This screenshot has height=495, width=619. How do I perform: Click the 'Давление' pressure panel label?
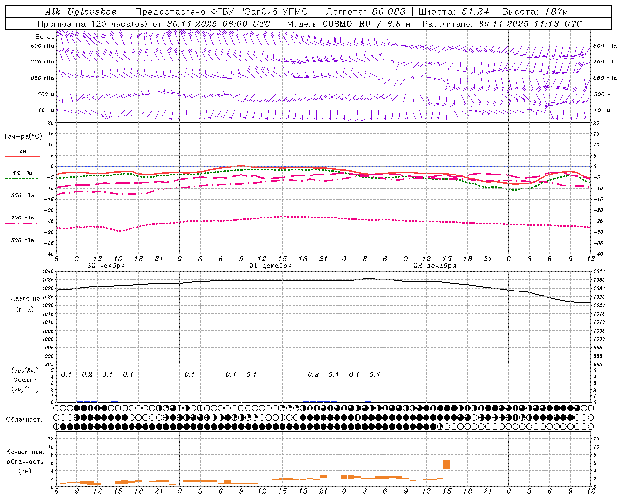pyautogui.click(x=25, y=299)
